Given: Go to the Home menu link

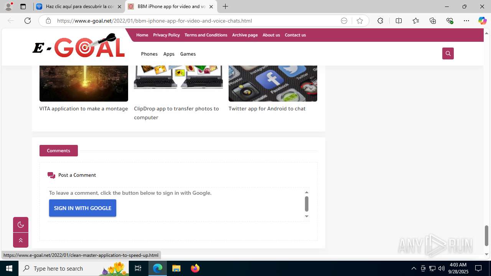Looking at the screenshot, I should coord(142,35).
